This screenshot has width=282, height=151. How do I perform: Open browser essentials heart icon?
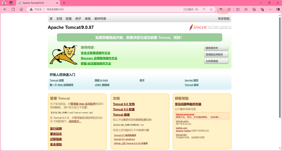pyautogui.click(x=262, y=9)
